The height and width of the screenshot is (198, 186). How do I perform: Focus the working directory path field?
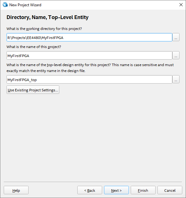coord(89,37)
